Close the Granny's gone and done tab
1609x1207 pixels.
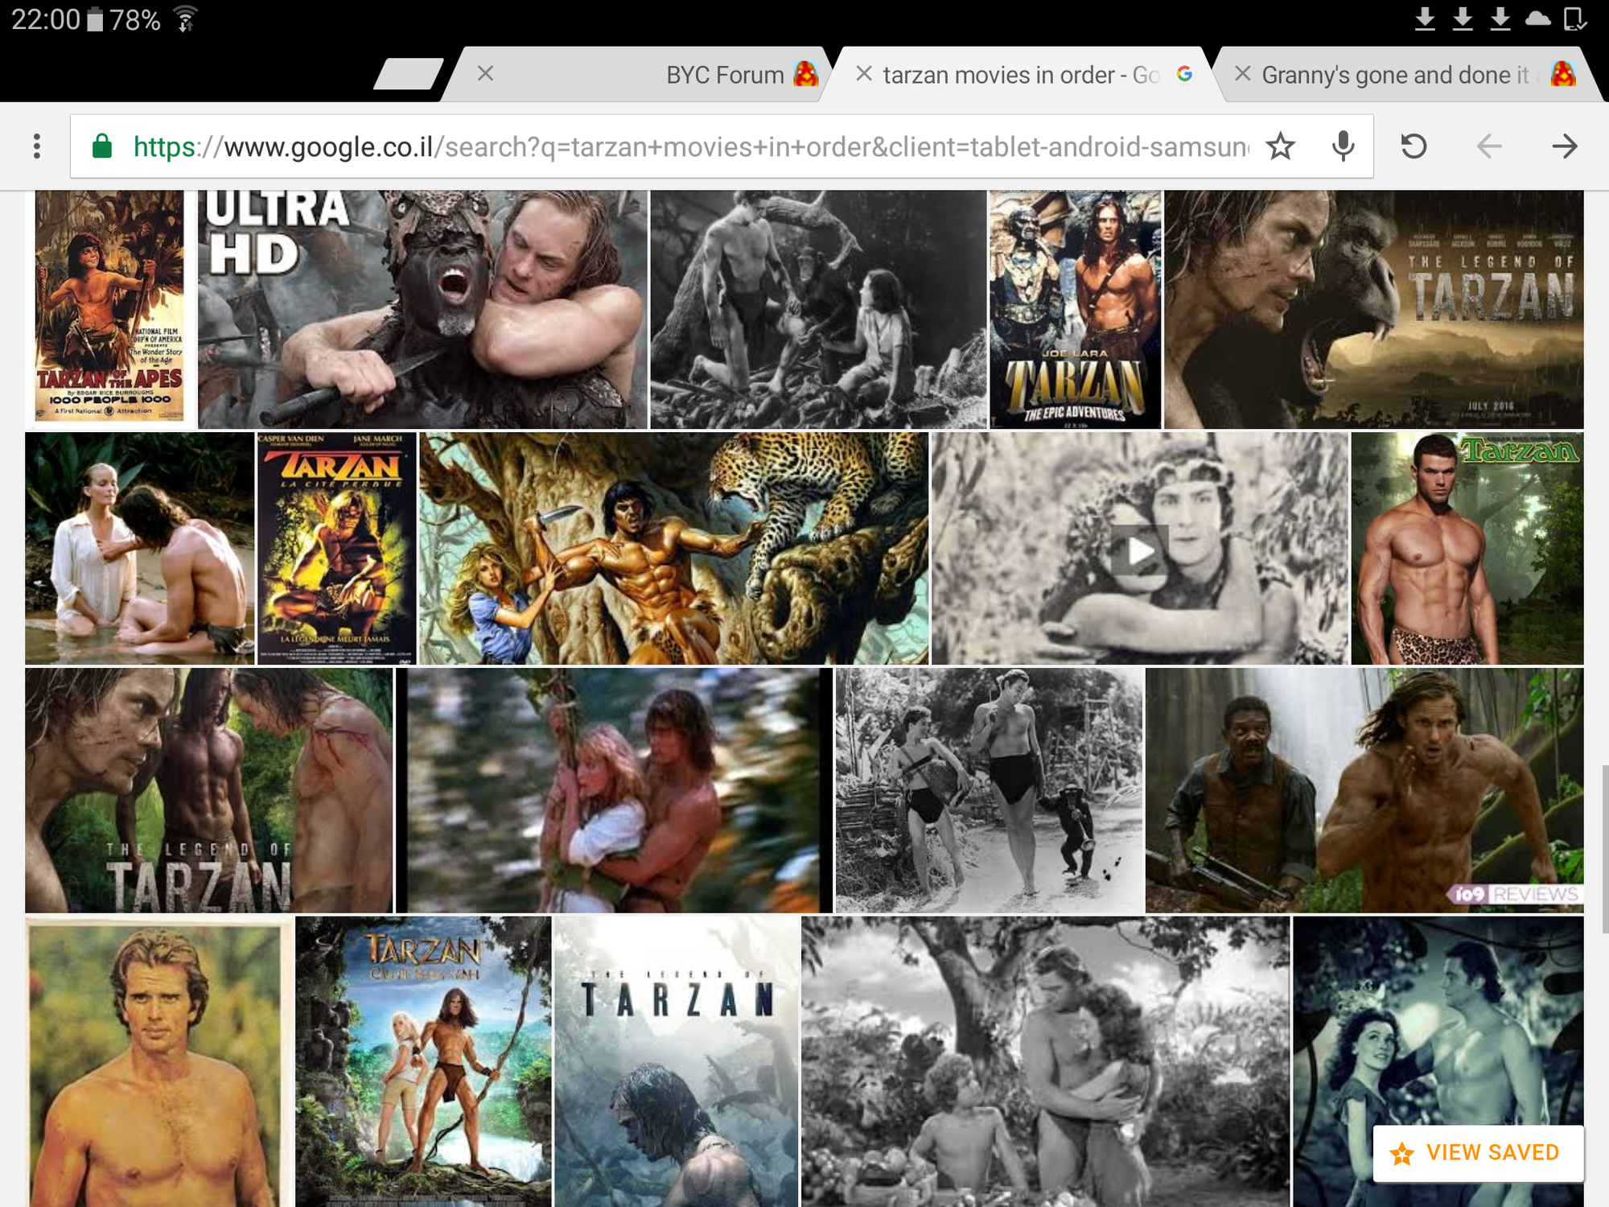[x=1242, y=74]
